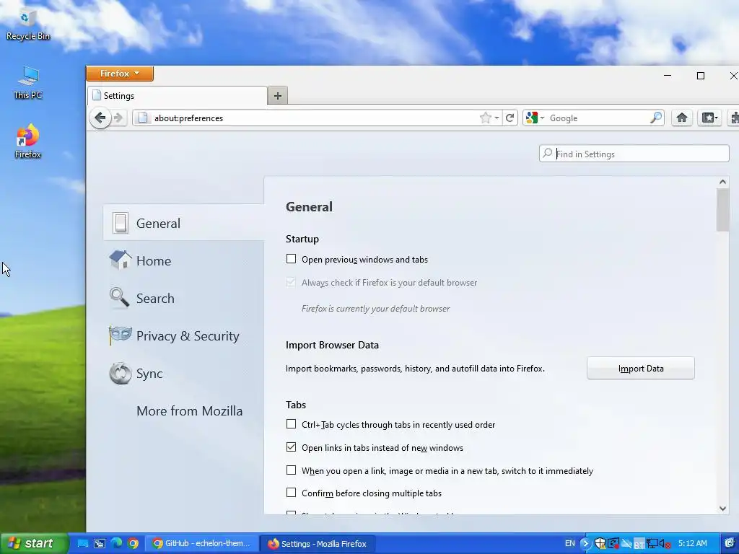Open a new tab with plus button
Screen dimensions: 739x554
[x=278, y=96]
